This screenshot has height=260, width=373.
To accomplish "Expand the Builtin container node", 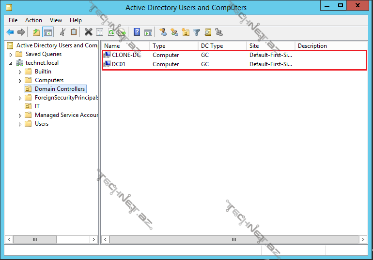I will pyautogui.click(x=20, y=72).
